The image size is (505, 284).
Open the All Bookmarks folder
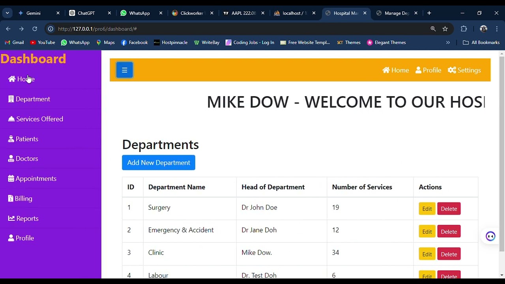[481, 42]
